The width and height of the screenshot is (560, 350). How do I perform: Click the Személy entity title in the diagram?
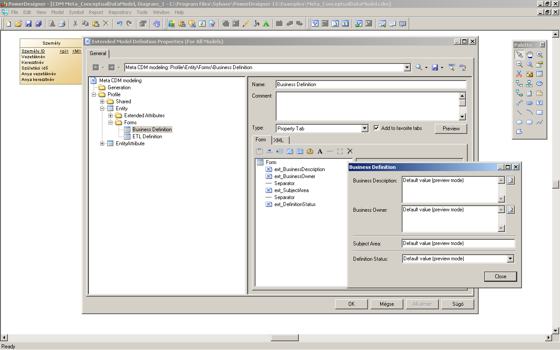coord(51,43)
